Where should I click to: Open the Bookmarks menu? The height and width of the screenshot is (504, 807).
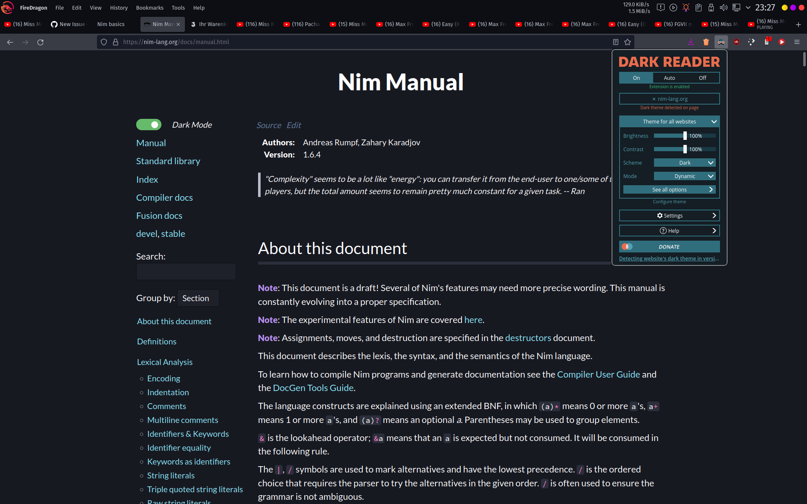[x=150, y=8]
